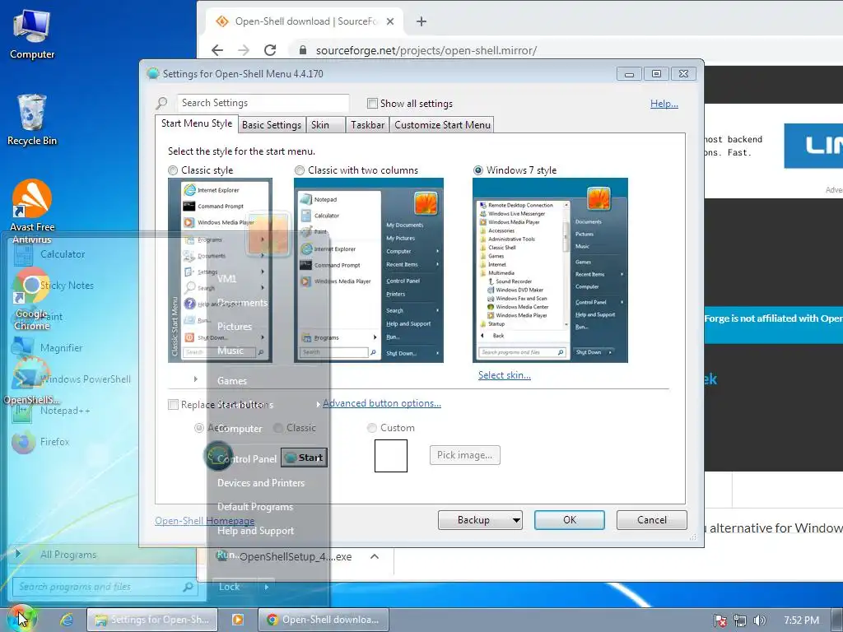Reload the SourceForge page in Chrome
Viewport: 843px width, 632px height.
tap(270, 50)
